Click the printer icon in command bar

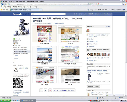tap(99, 10)
